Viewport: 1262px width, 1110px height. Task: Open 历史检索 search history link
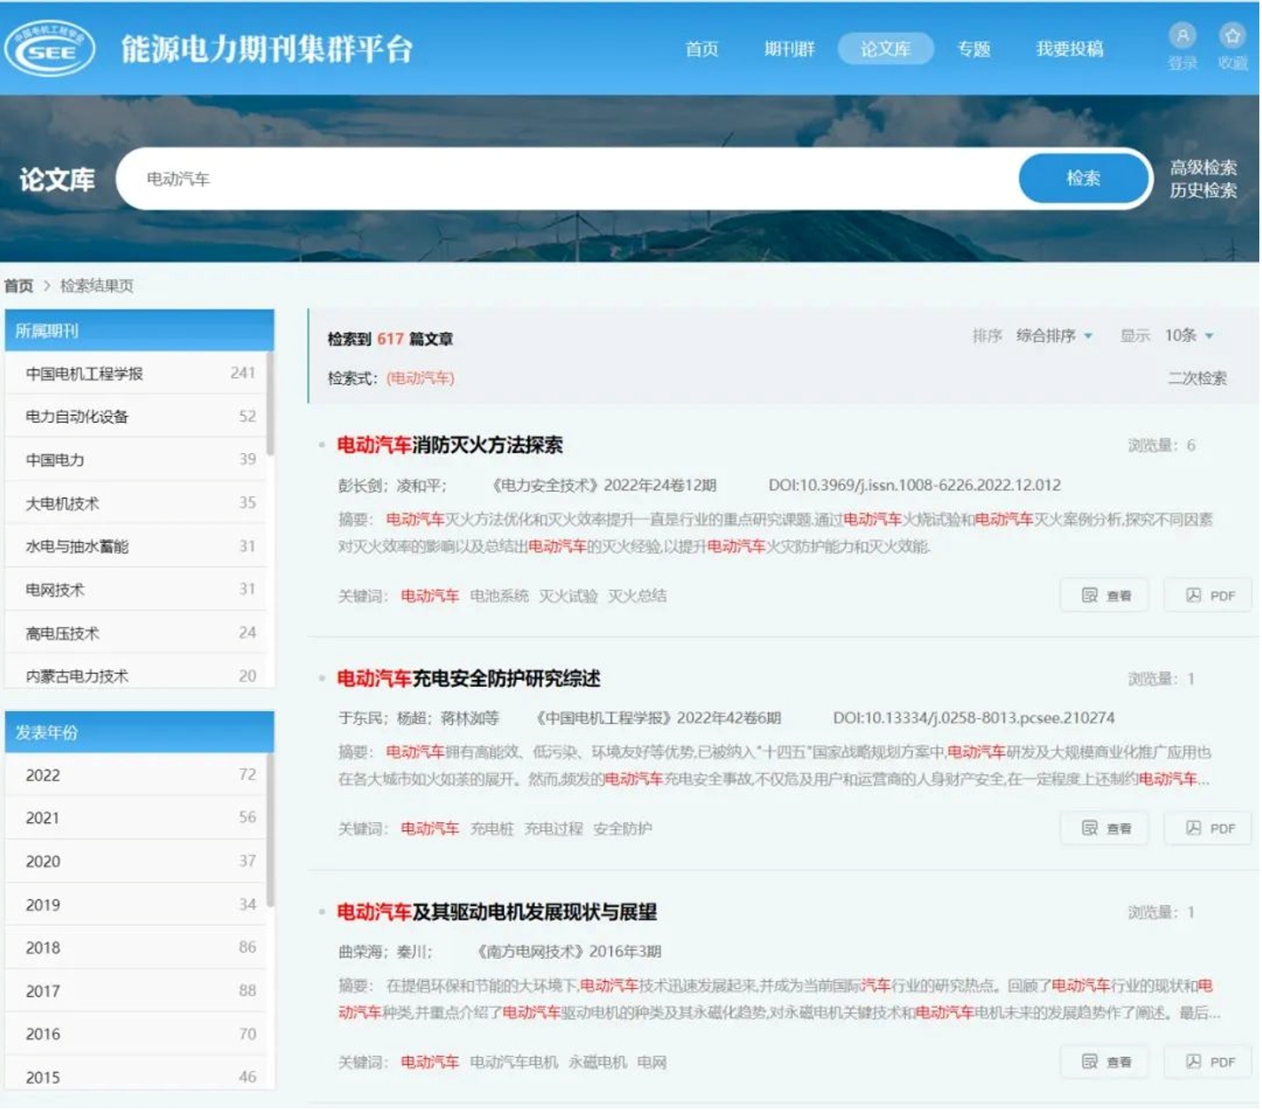point(1203,191)
